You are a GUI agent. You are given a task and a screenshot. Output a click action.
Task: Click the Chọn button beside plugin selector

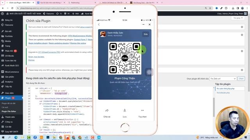241,79
